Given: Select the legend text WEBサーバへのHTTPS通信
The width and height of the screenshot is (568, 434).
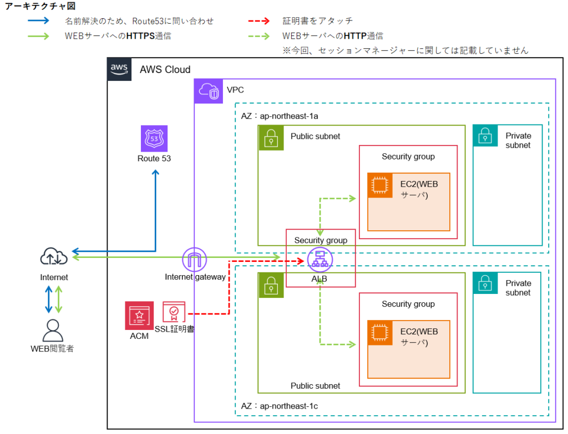Looking at the screenshot, I should coord(118,36).
